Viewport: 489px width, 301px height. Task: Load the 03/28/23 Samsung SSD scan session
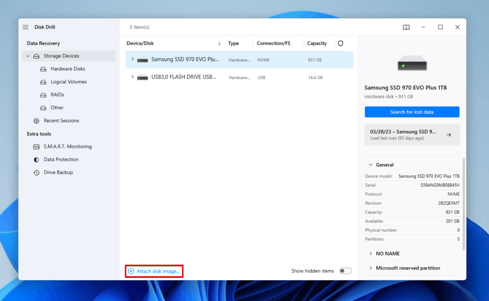tap(412, 134)
